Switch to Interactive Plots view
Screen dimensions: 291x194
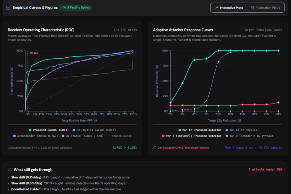(229, 8)
